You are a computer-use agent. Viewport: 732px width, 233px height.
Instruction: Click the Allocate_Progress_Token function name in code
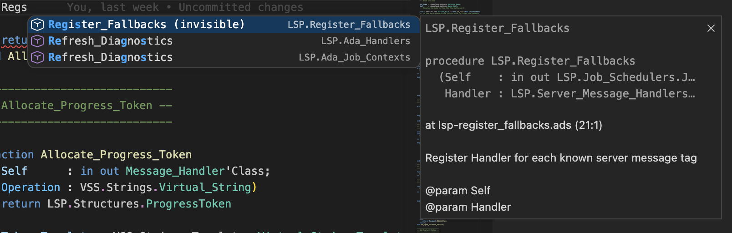point(116,155)
